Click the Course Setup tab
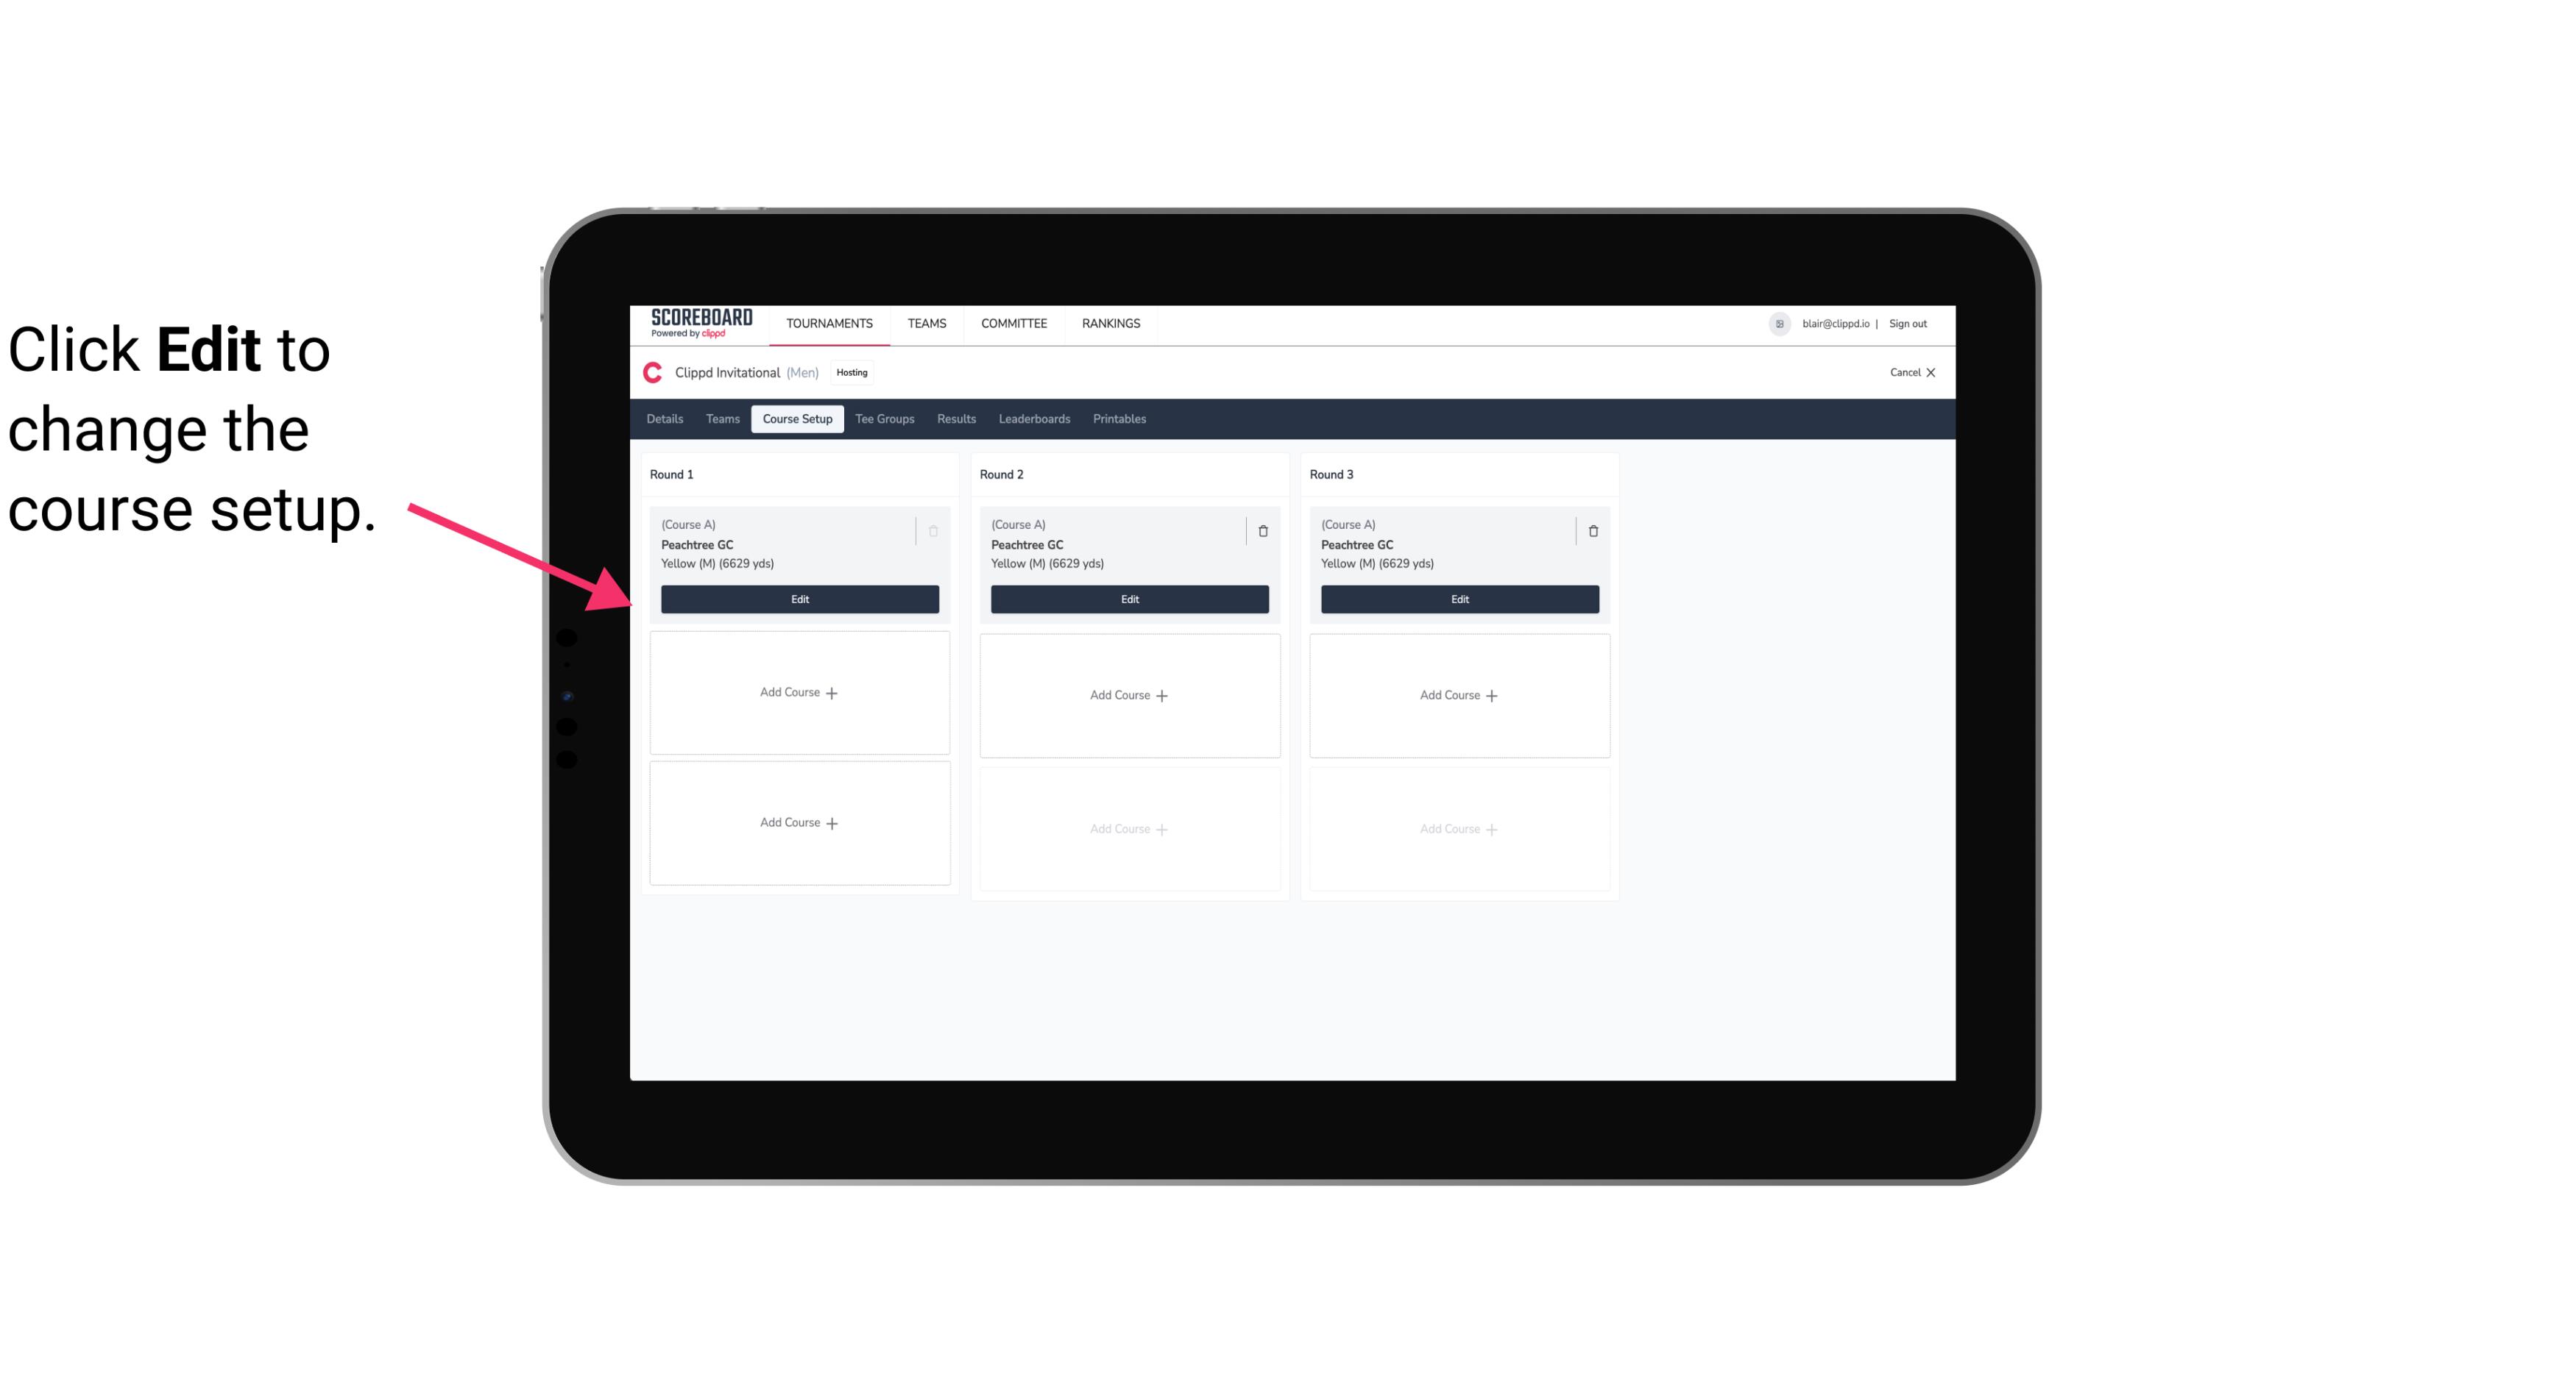 click(x=796, y=418)
